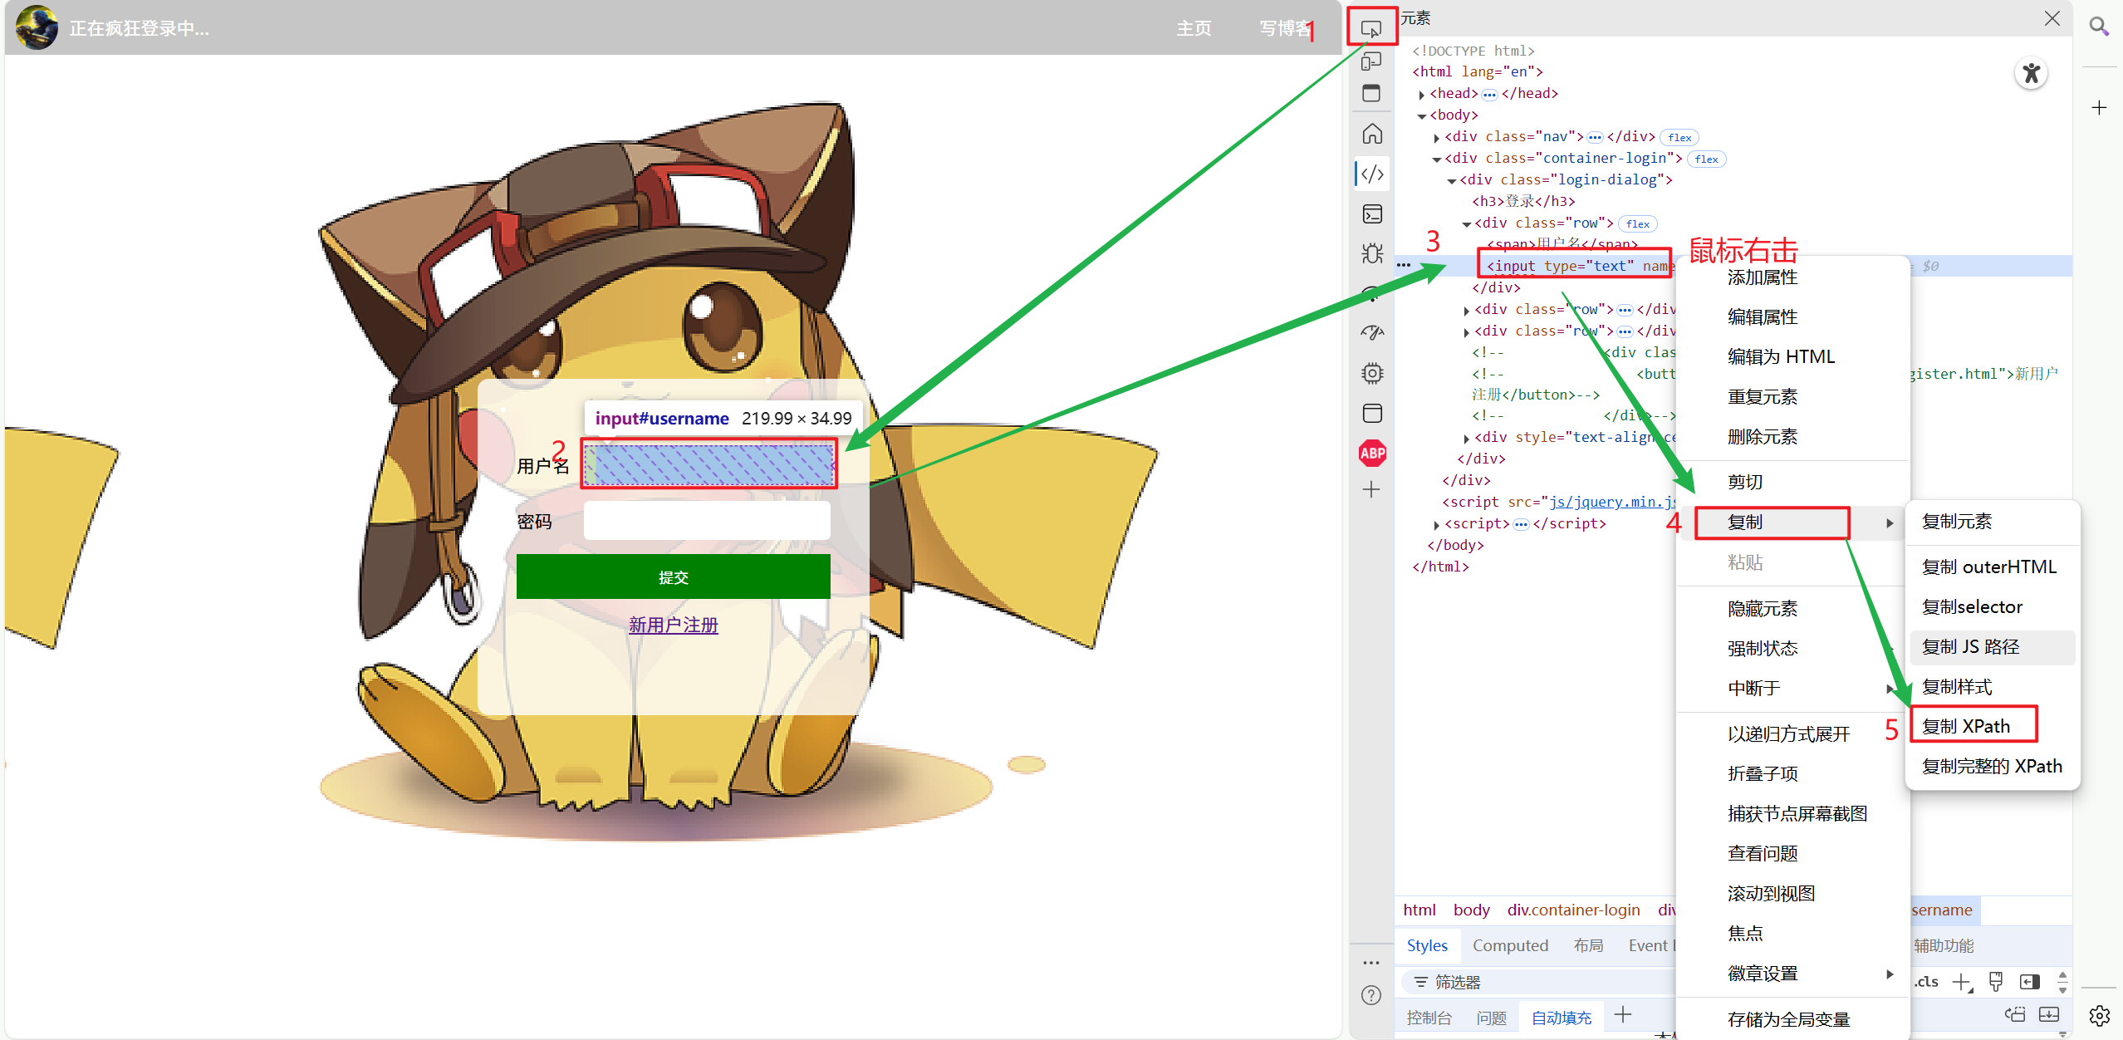Image resolution: width=2123 pixels, height=1040 pixels.
Task: Click the inspect element picker icon
Action: [x=1371, y=29]
